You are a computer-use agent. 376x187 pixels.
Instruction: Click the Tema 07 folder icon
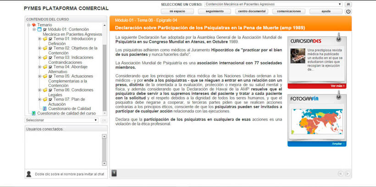(x=45, y=99)
